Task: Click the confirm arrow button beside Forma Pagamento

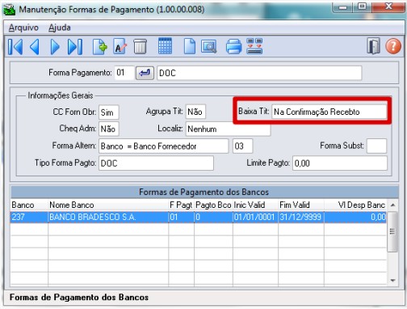Action: (x=145, y=73)
